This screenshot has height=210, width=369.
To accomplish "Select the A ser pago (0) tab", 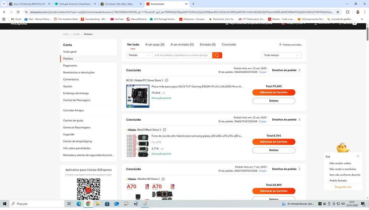I will click(x=155, y=45).
